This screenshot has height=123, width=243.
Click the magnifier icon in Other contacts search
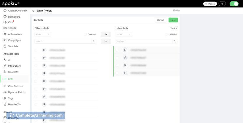94,41
